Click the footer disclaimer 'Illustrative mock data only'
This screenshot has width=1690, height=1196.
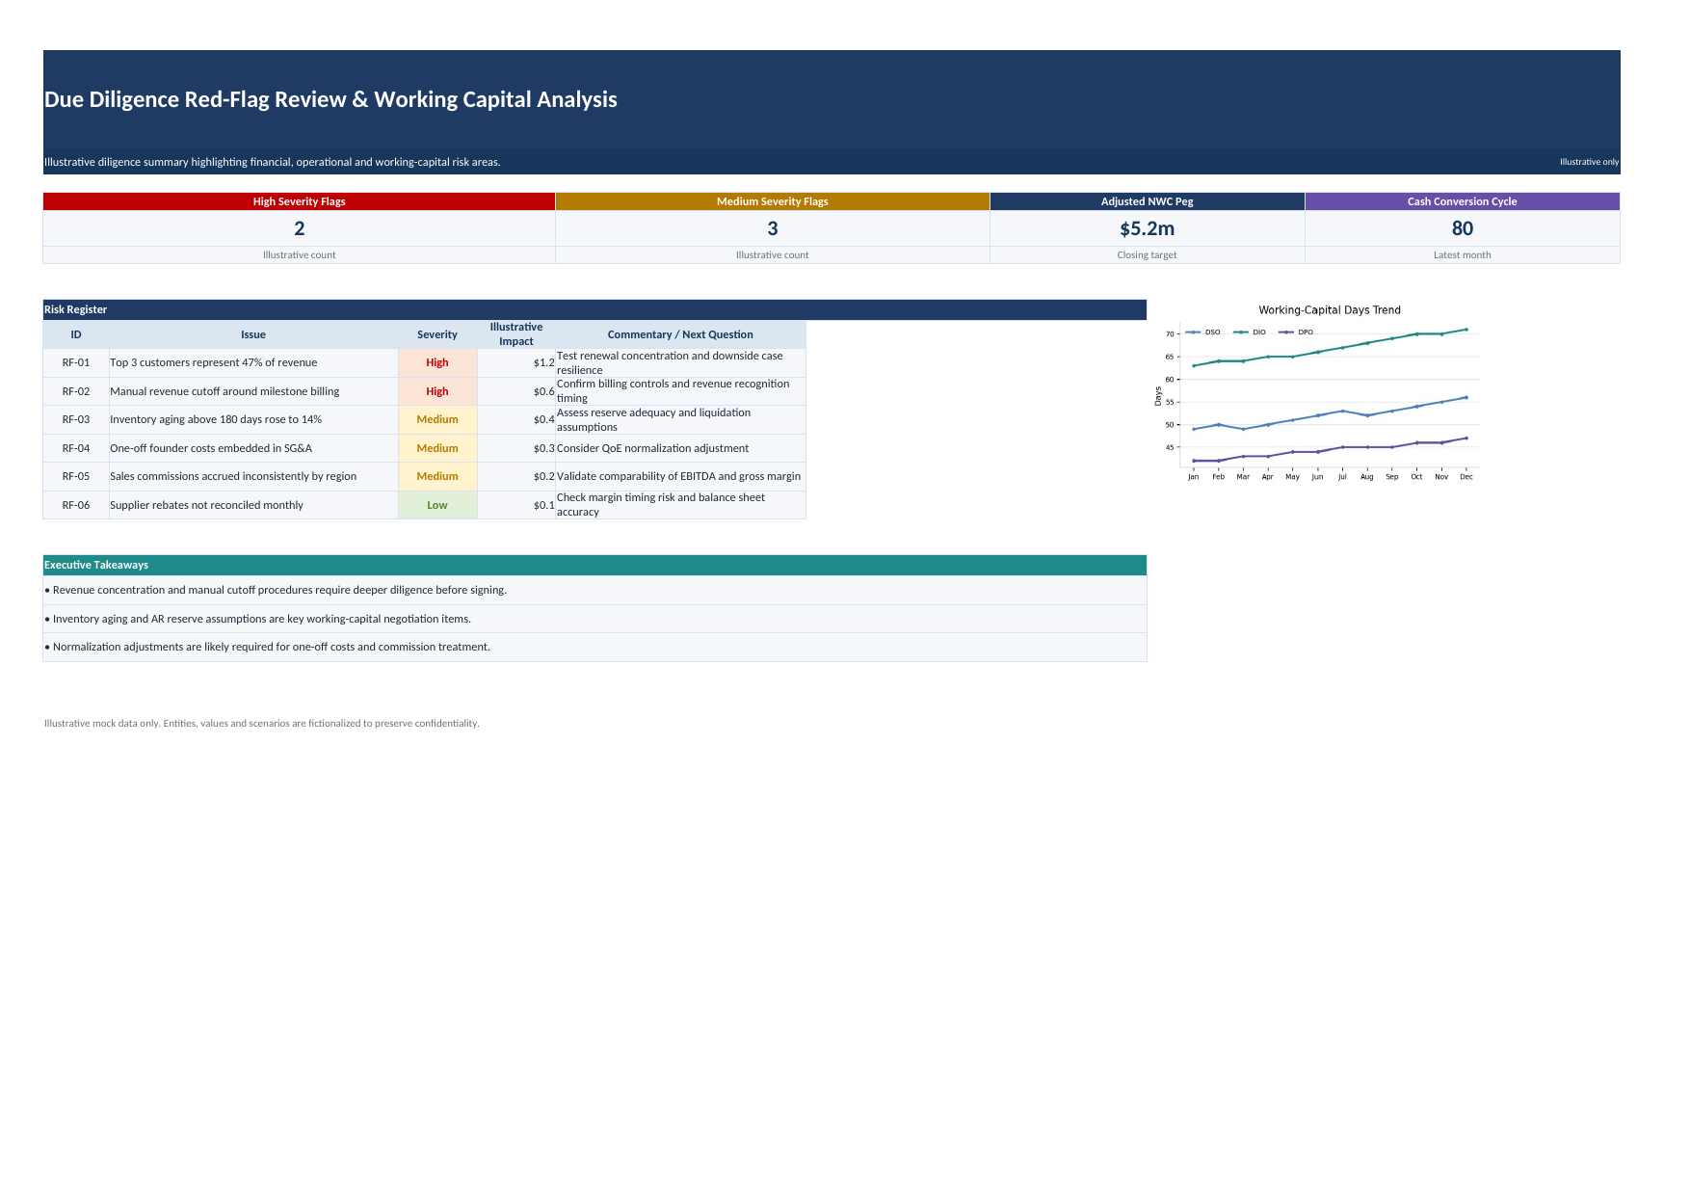261,723
